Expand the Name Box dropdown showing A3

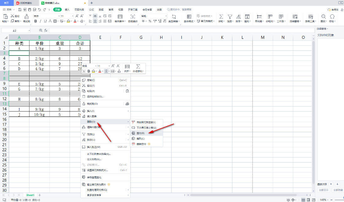(29, 30)
